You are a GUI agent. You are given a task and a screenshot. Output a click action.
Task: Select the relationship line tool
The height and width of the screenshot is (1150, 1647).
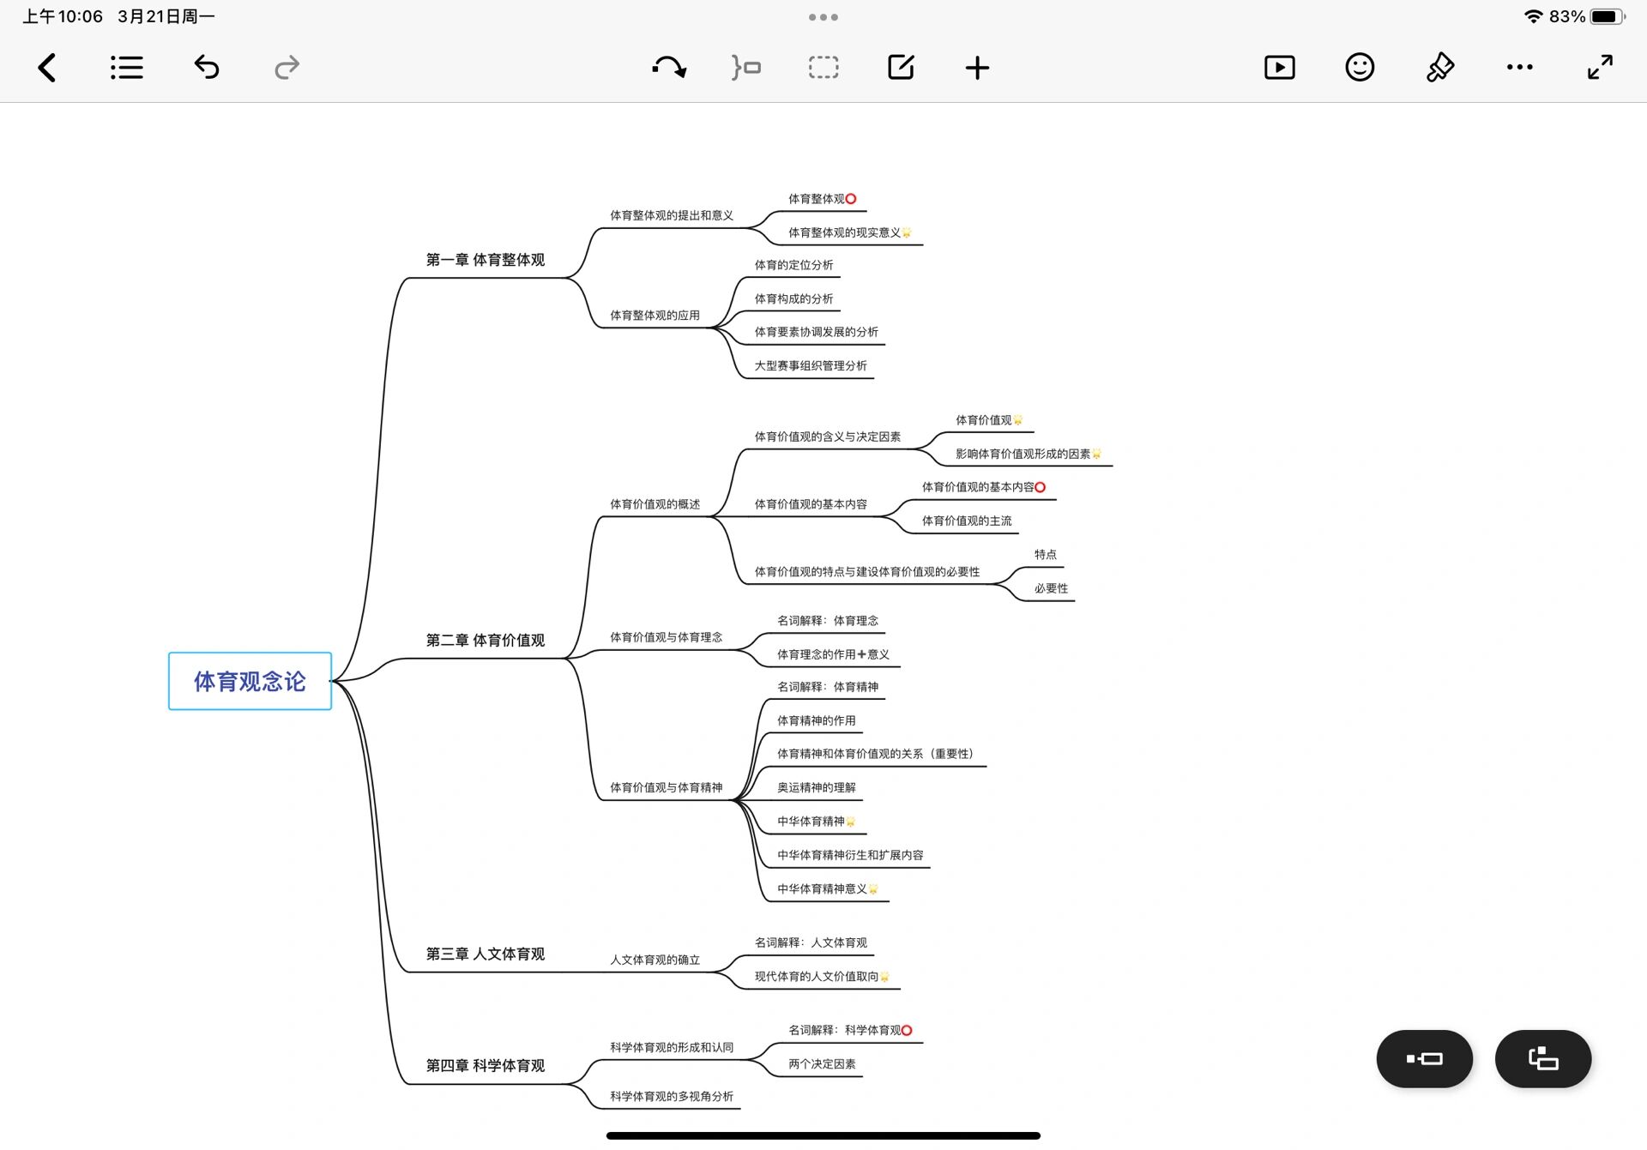(x=668, y=67)
